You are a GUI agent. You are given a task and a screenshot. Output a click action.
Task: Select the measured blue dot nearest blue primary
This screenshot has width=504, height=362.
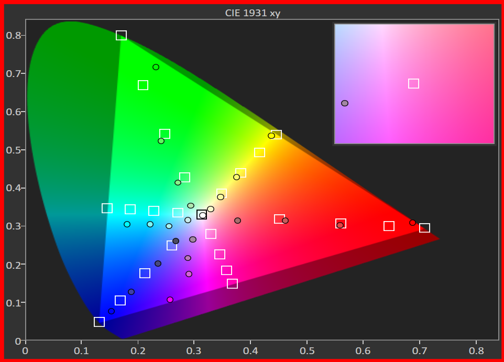[111, 311]
